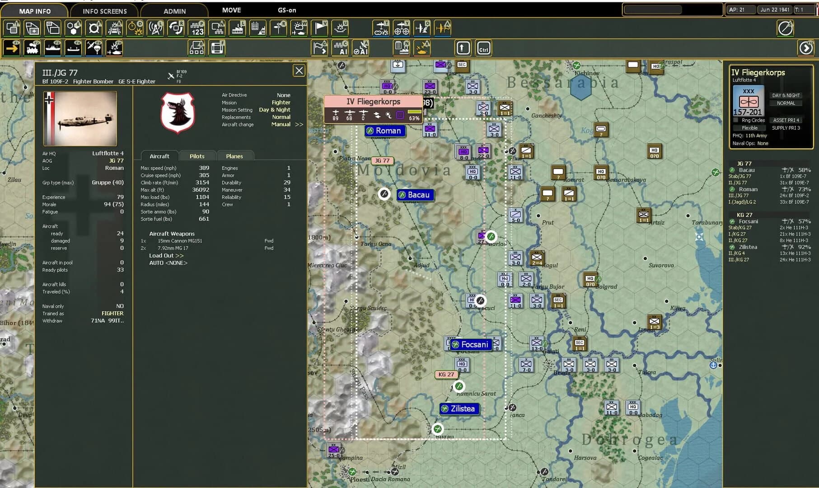The width and height of the screenshot is (819, 488).
Task: Switch to the Pilots tab
Action: 197,156
